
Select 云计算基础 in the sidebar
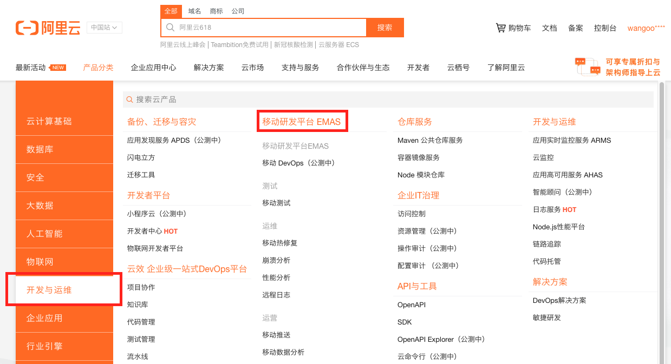(64, 121)
